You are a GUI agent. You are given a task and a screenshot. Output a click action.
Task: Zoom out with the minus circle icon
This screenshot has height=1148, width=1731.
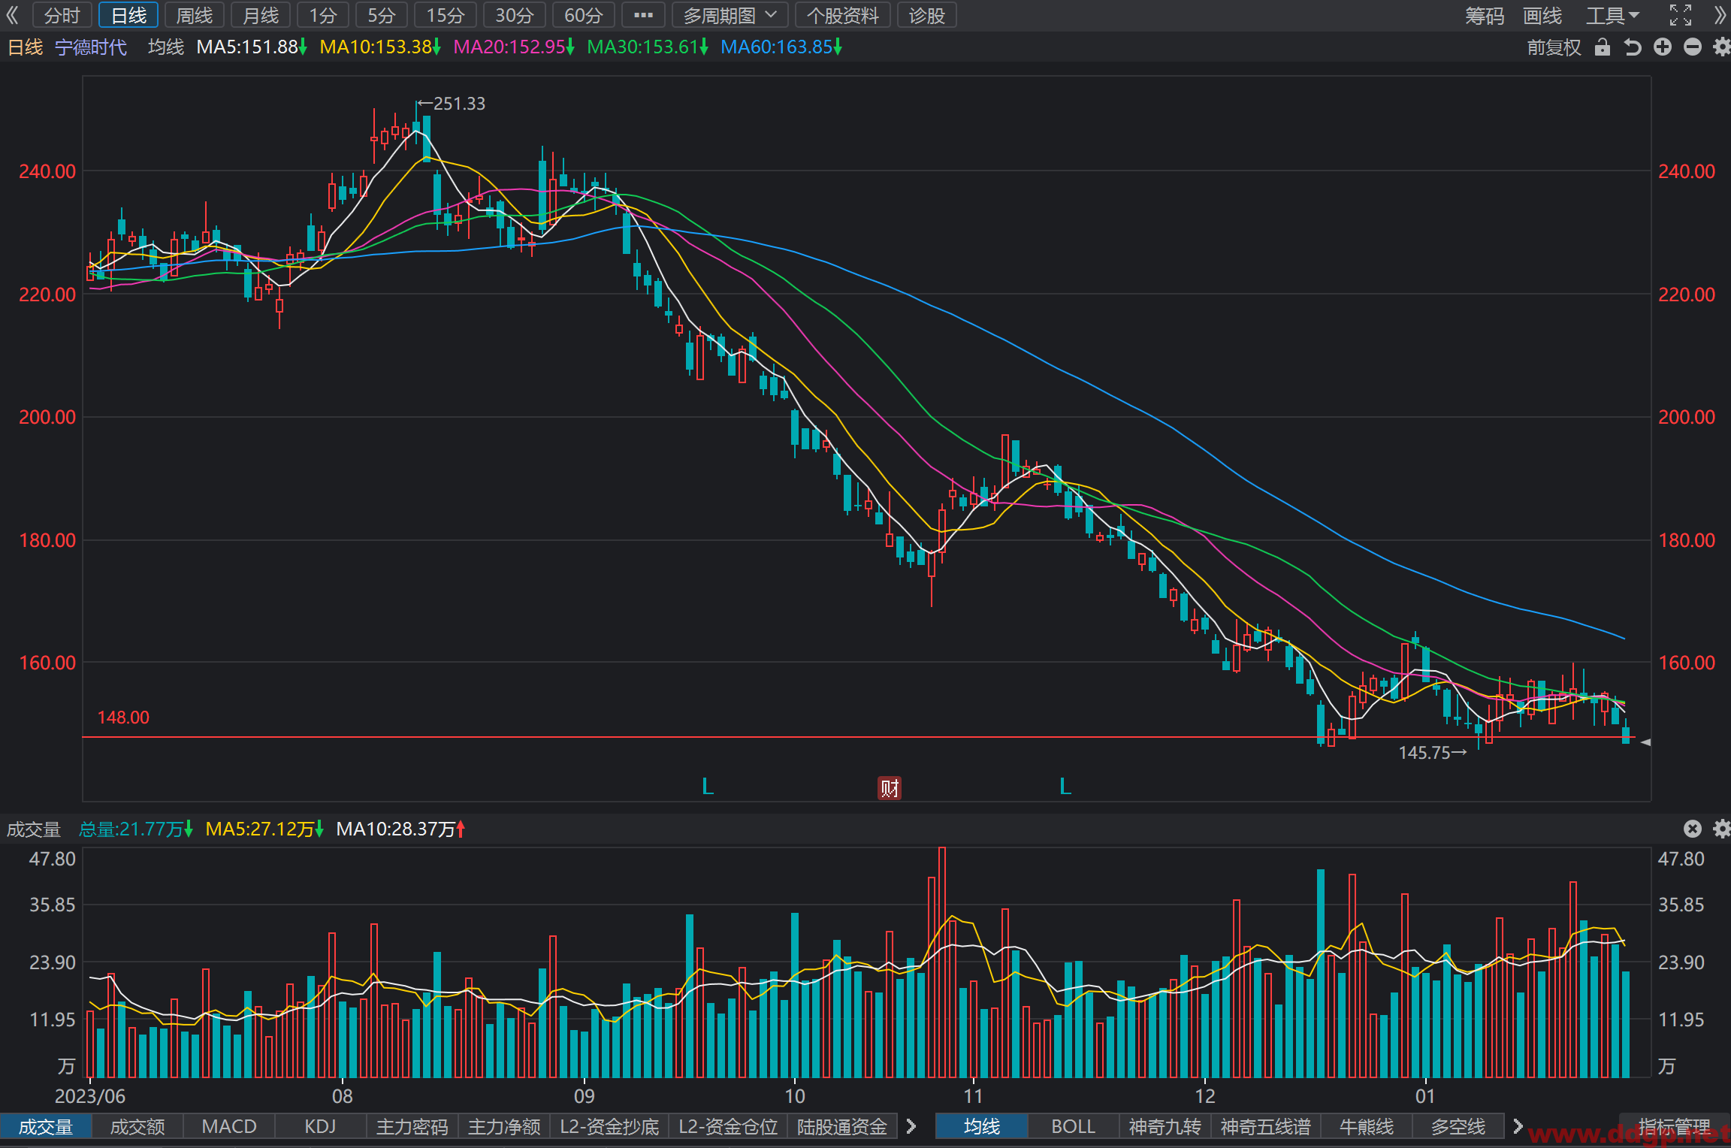(1693, 47)
